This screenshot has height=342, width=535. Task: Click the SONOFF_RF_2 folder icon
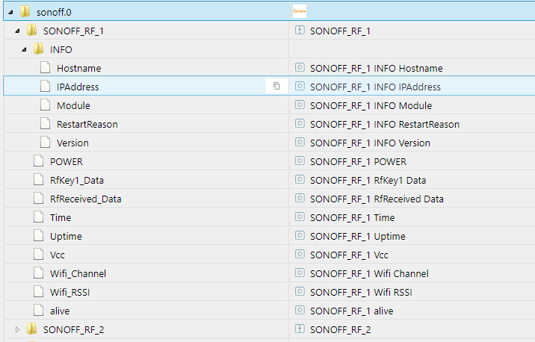pos(31,329)
